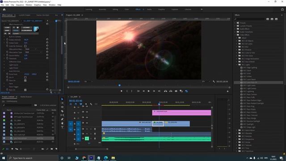Open Program monitor settings wrench
The width and height of the screenshot is (286, 161).
pos(214,81)
